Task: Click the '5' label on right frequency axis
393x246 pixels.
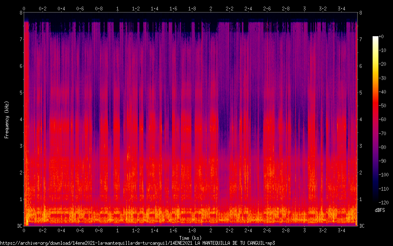Action: tap(361, 93)
